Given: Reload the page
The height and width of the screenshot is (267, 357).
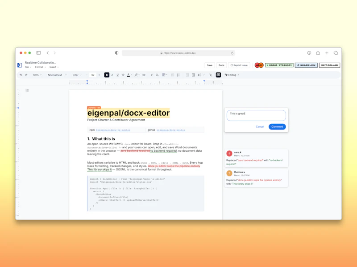Looking at the screenshot, I should (232, 53).
